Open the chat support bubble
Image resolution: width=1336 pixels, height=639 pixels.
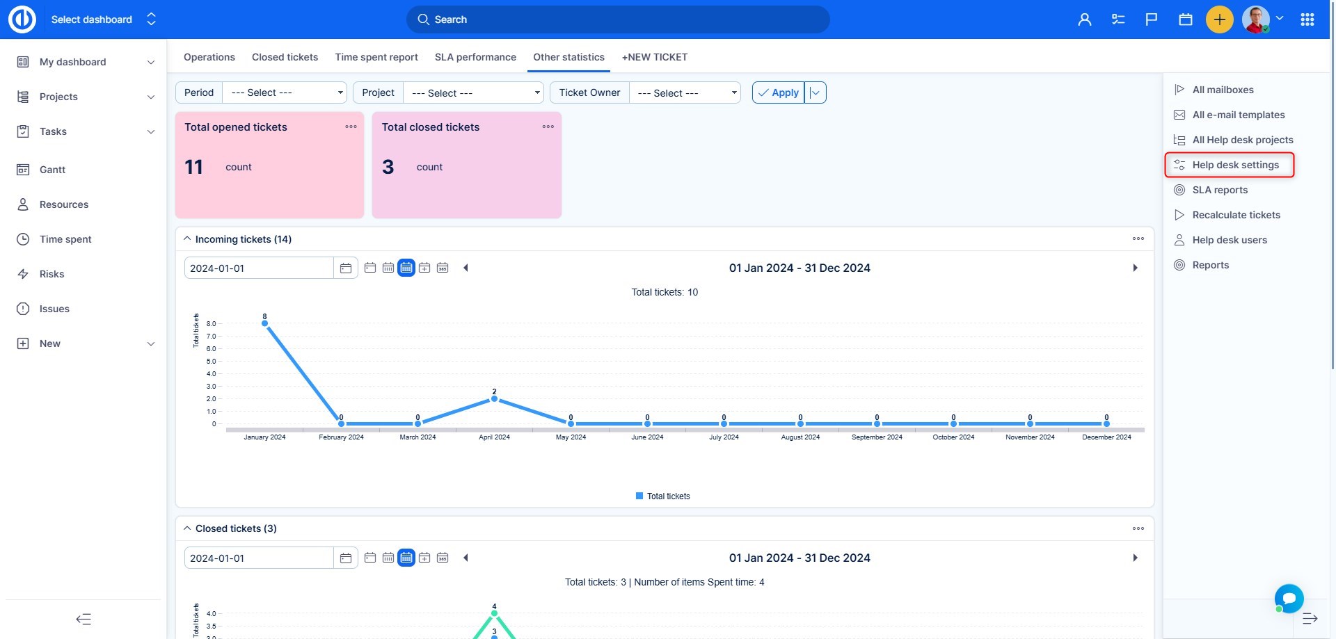pyautogui.click(x=1289, y=598)
